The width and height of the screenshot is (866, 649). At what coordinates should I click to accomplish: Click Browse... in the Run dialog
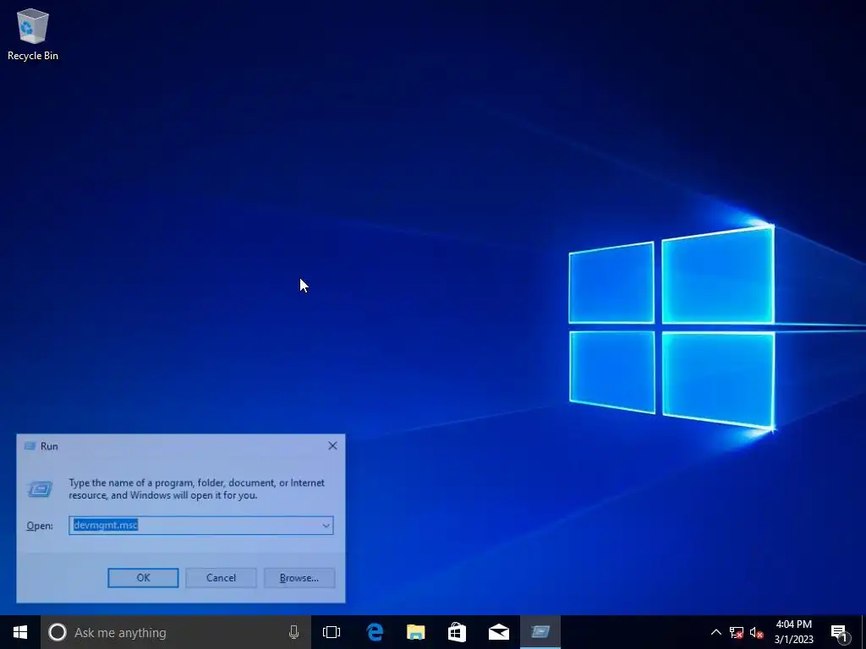299,578
